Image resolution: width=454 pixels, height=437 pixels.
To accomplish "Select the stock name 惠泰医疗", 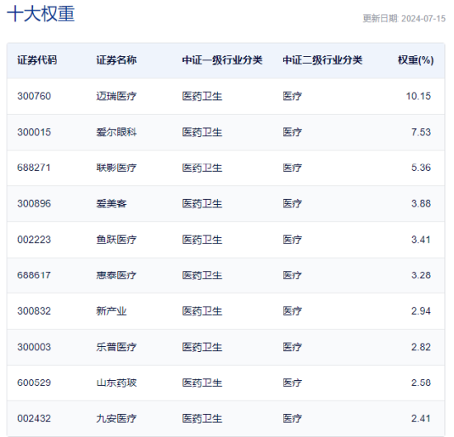I will (116, 275).
